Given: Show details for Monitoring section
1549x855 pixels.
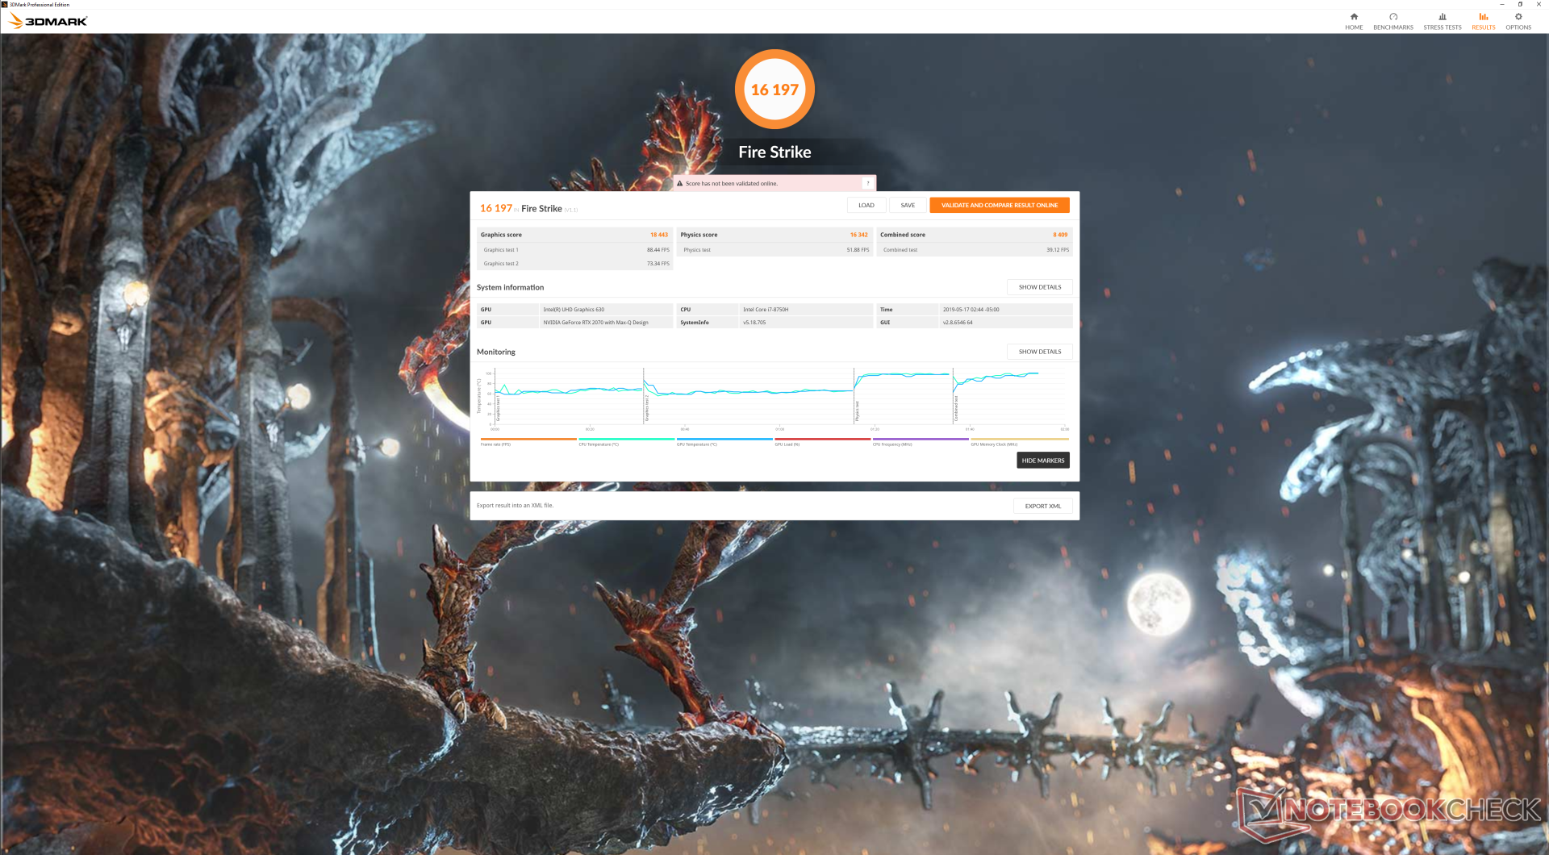Looking at the screenshot, I should point(1040,352).
